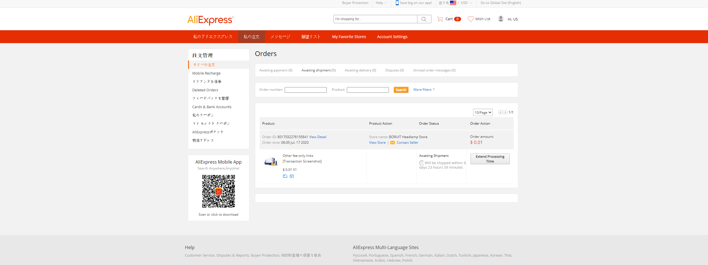The image size is (708, 265).
Task: Open the USD currency dropdown
Action: (x=466, y=3)
